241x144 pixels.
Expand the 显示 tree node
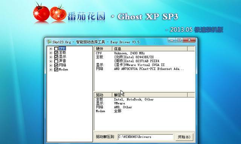pyautogui.click(x=51, y=57)
